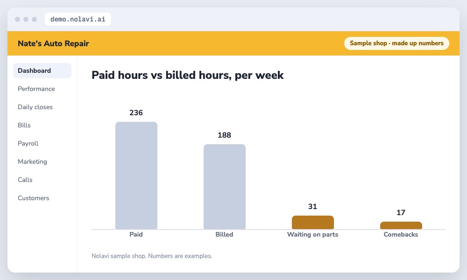Click the Nate's Auto Repair title
The width and height of the screenshot is (467, 280).
coord(53,43)
